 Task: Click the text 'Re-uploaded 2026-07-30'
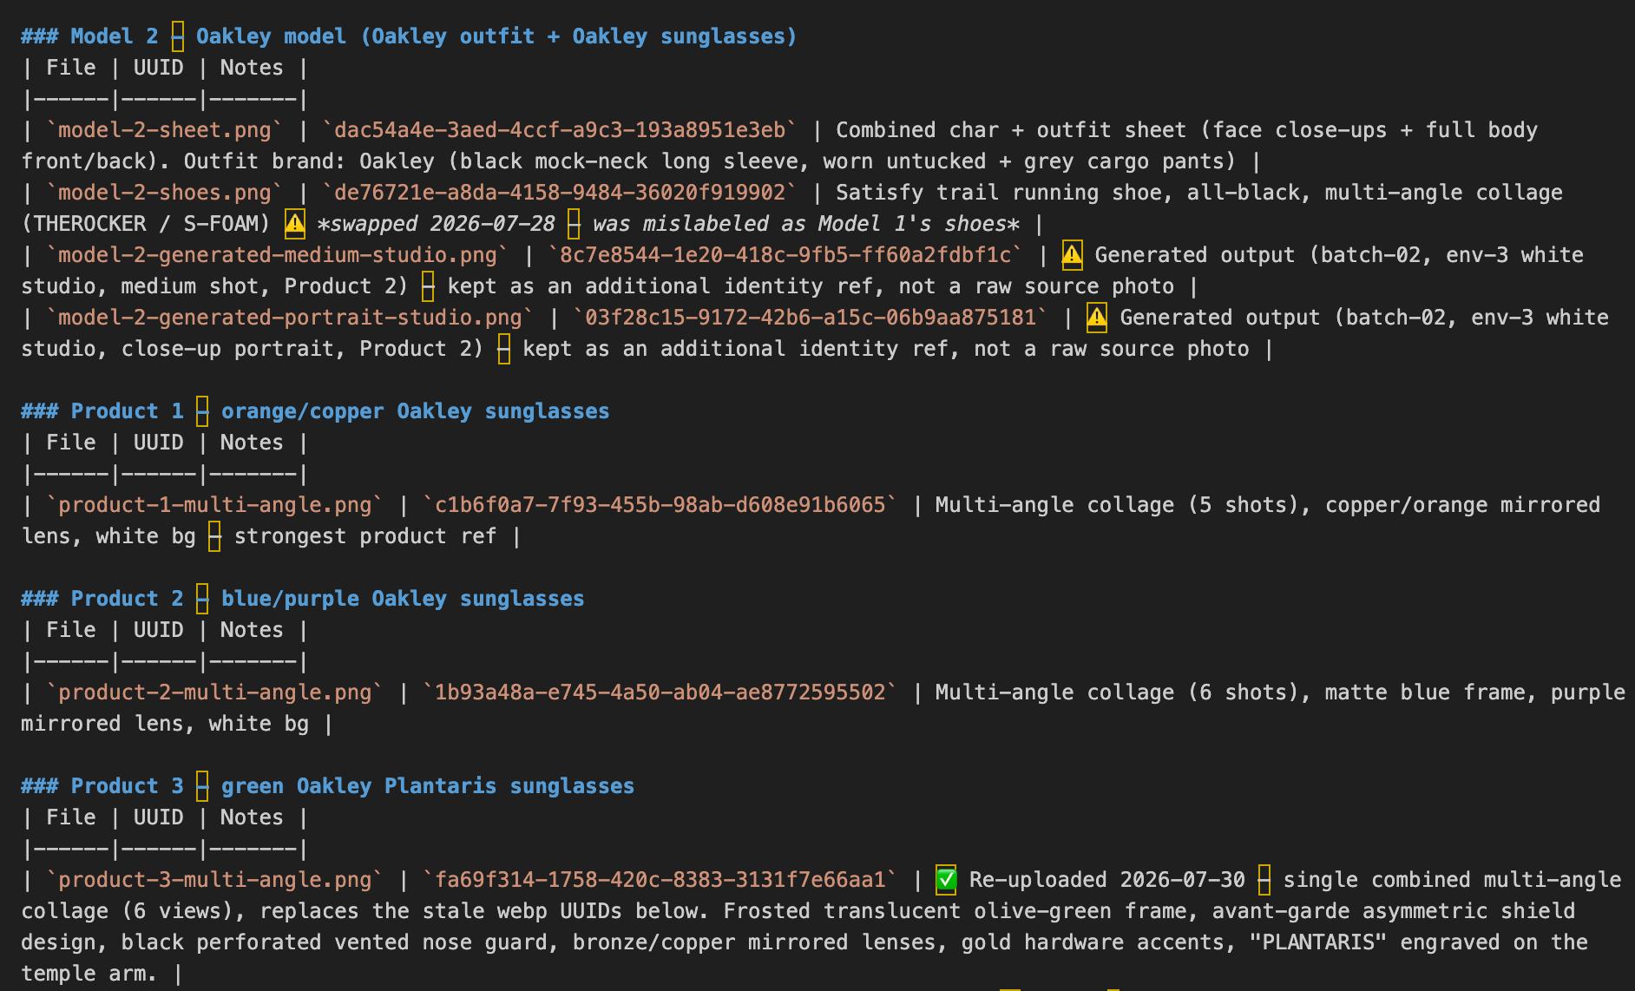(1106, 880)
